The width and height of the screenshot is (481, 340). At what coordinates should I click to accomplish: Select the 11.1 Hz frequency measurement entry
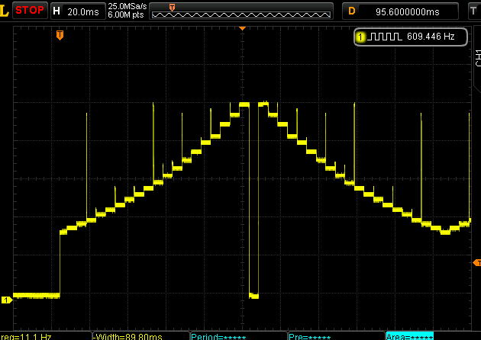click(26, 336)
